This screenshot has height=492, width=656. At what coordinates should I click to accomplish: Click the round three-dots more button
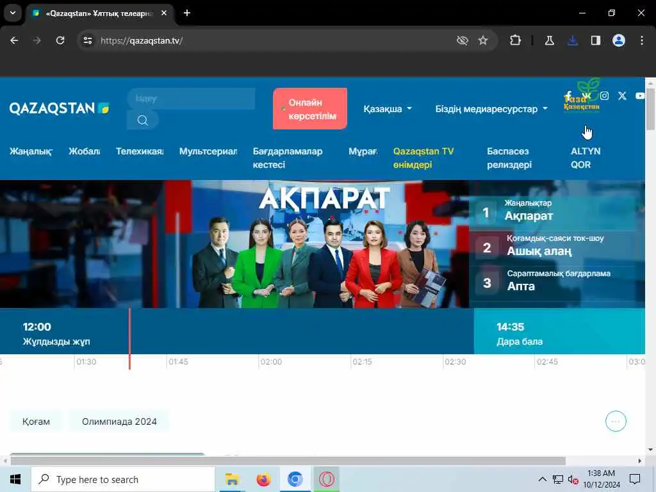coord(616,422)
